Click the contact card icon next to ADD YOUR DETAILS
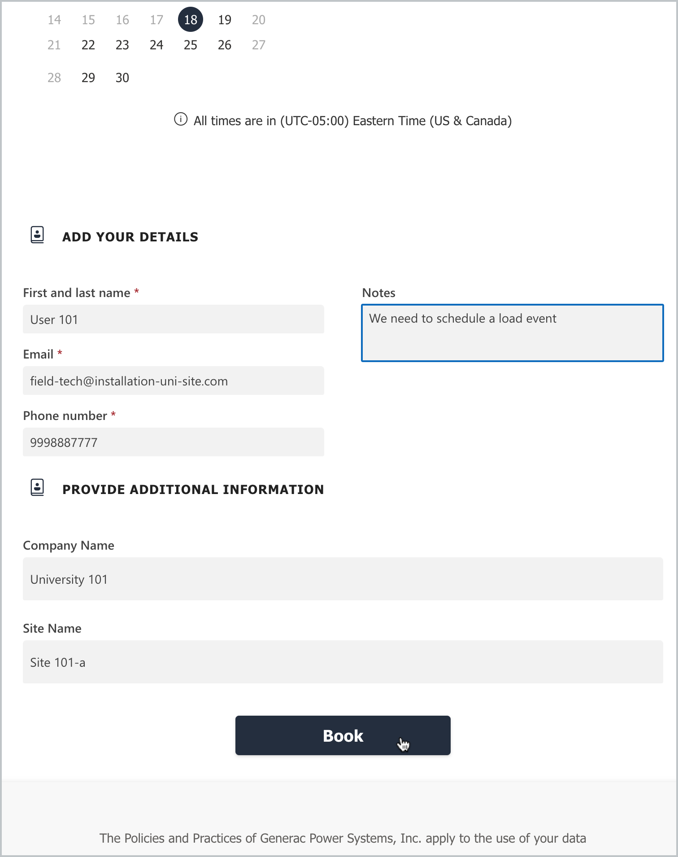Image resolution: width=678 pixels, height=857 pixels. [x=37, y=235]
